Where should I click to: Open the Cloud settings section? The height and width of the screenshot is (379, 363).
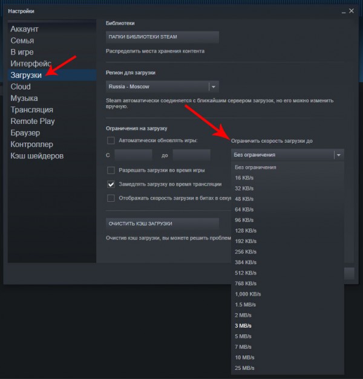click(x=52, y=86)
